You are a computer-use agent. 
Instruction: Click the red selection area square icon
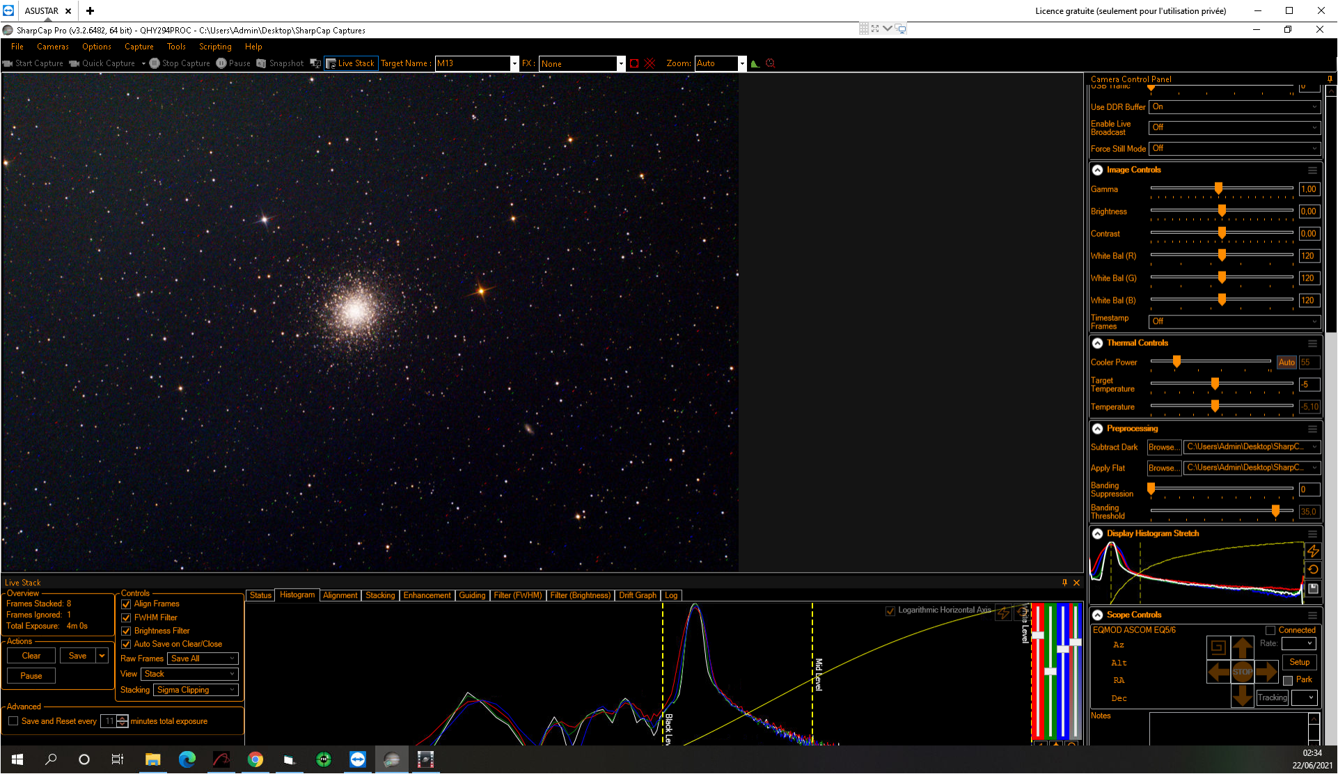click(634, 63)
